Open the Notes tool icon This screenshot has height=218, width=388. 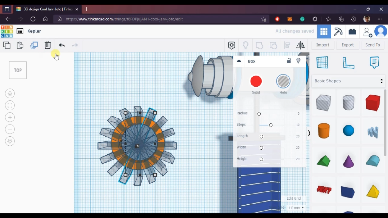point(374,62)
